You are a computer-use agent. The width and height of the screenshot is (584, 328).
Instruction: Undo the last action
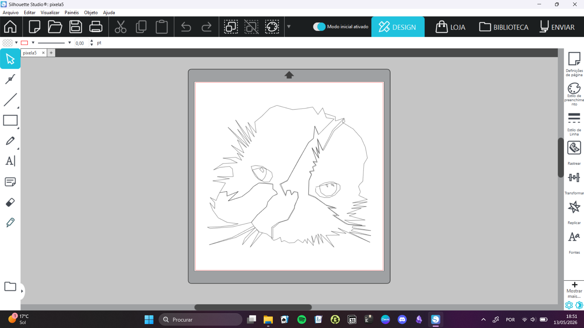(186, 27)
